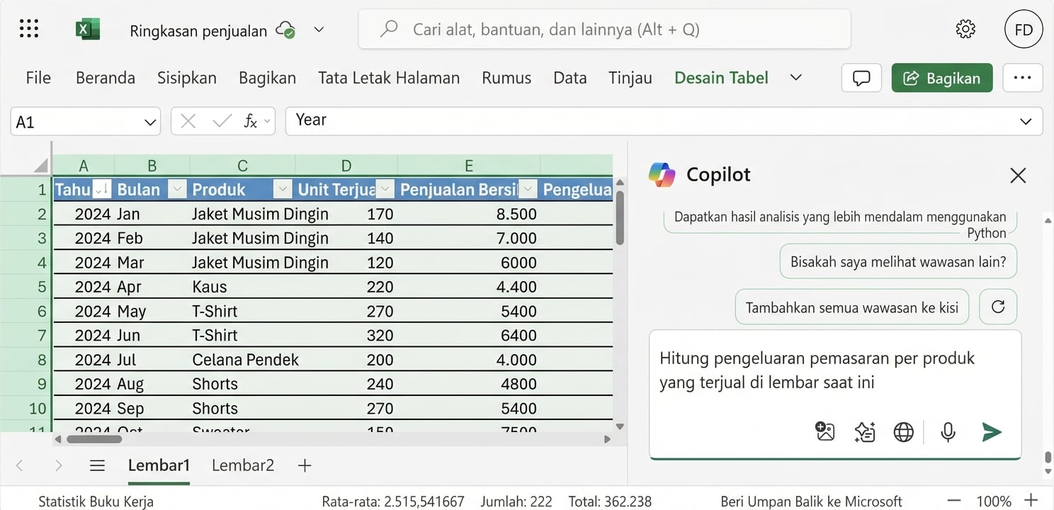Zoom in using the plus control

click(x=1031, y=500)
